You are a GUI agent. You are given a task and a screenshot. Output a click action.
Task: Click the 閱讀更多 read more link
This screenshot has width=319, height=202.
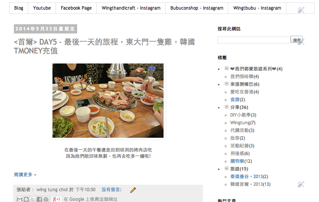tap(25, 175)
